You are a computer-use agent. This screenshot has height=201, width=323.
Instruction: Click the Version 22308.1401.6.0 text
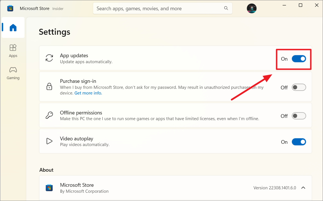coord(274,188)
